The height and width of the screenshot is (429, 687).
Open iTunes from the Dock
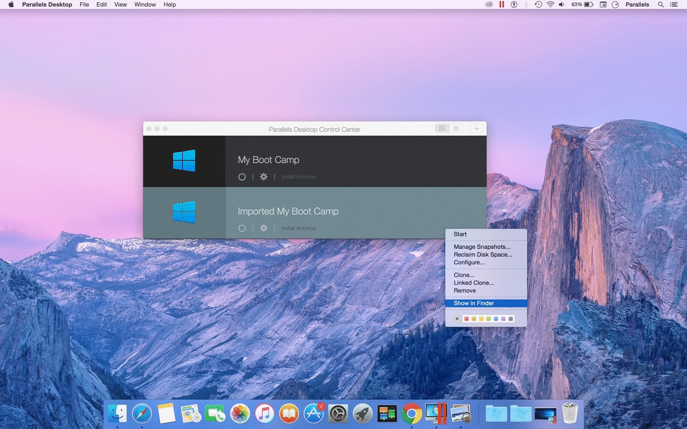point(264,413)
